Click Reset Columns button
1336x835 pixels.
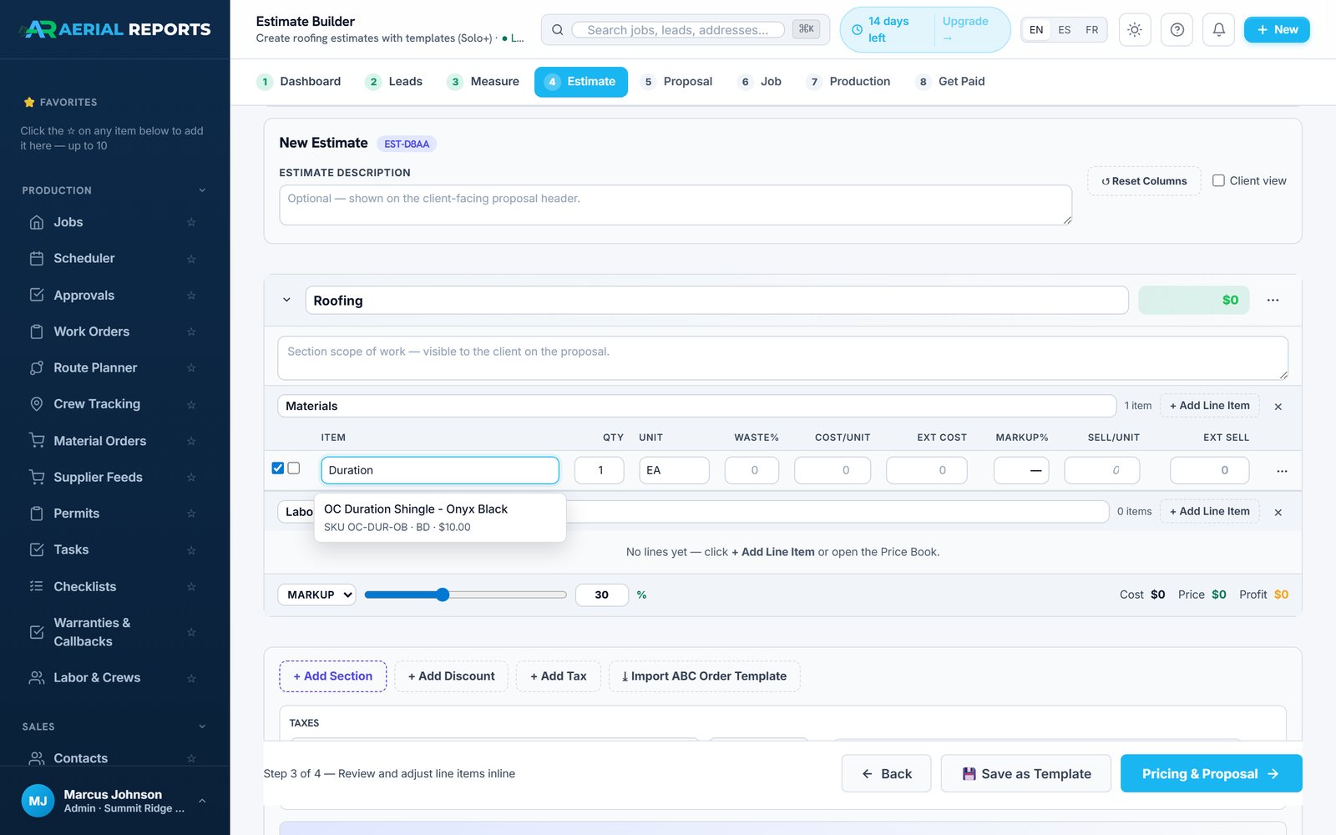tap(1144, 181)
